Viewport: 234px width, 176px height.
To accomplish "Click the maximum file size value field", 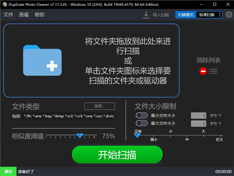I will tap(199, 123).
